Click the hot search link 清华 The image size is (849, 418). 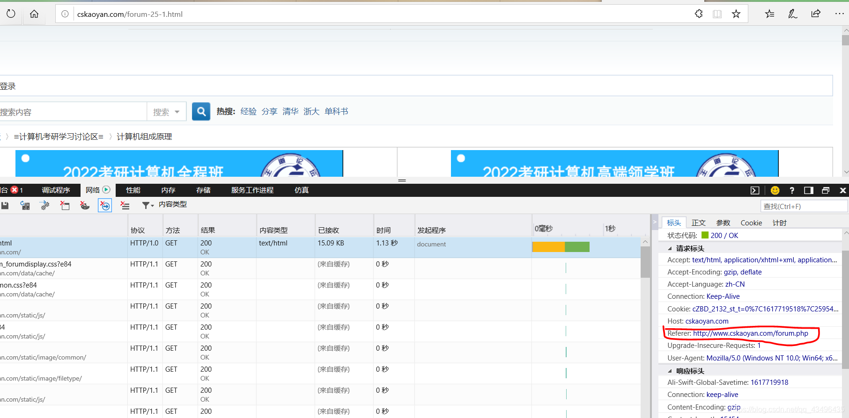[290, 111]
